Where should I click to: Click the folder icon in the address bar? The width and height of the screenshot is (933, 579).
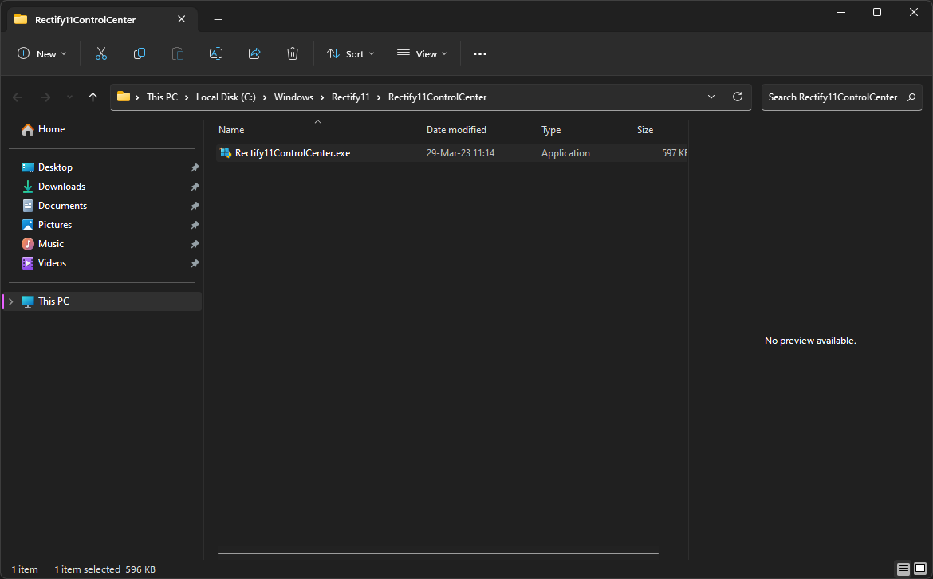point(123,96)
